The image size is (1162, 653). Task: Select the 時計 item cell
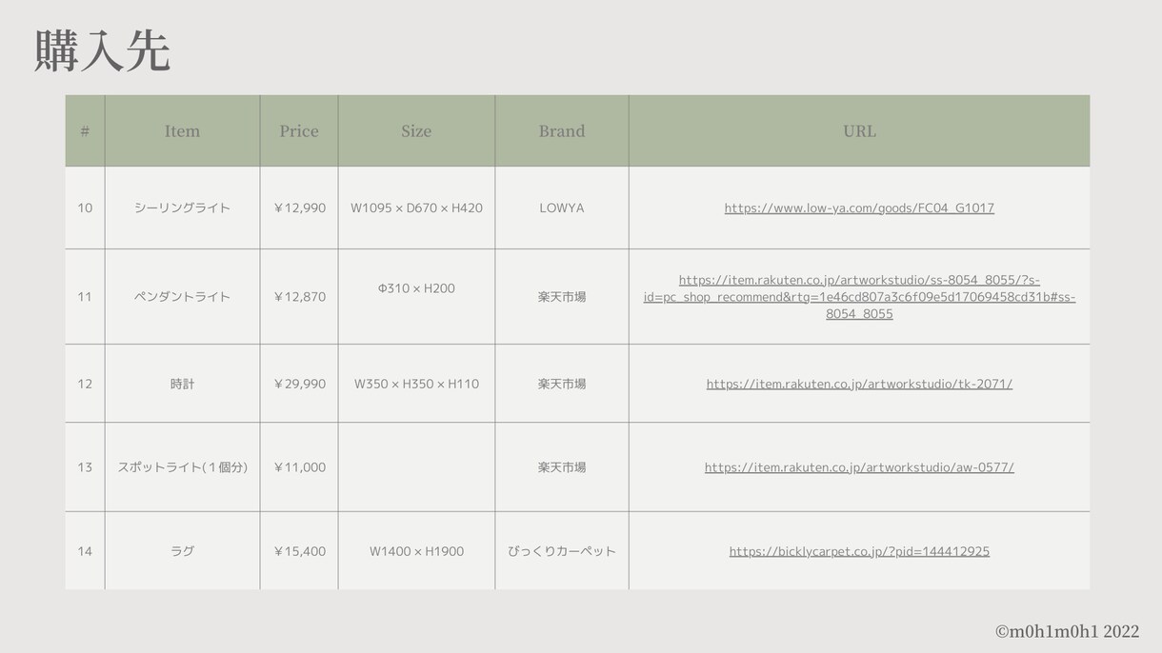pyautogui.click(x=182, y=384)
